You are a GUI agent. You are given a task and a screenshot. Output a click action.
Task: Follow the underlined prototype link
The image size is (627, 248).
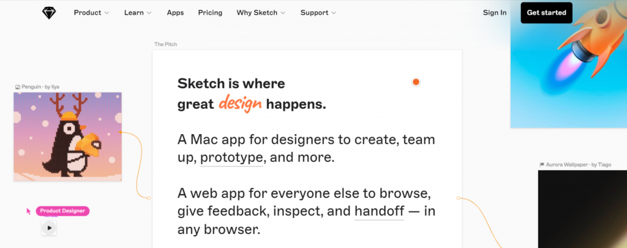[231, 158]
